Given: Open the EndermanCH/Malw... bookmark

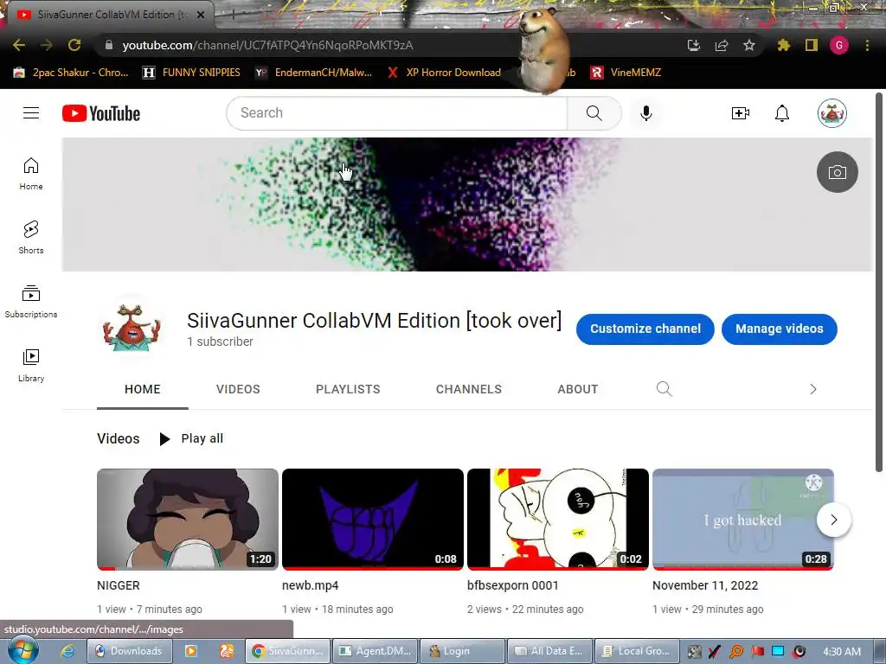Looking at the screenshot, I should tap(313, 73).
